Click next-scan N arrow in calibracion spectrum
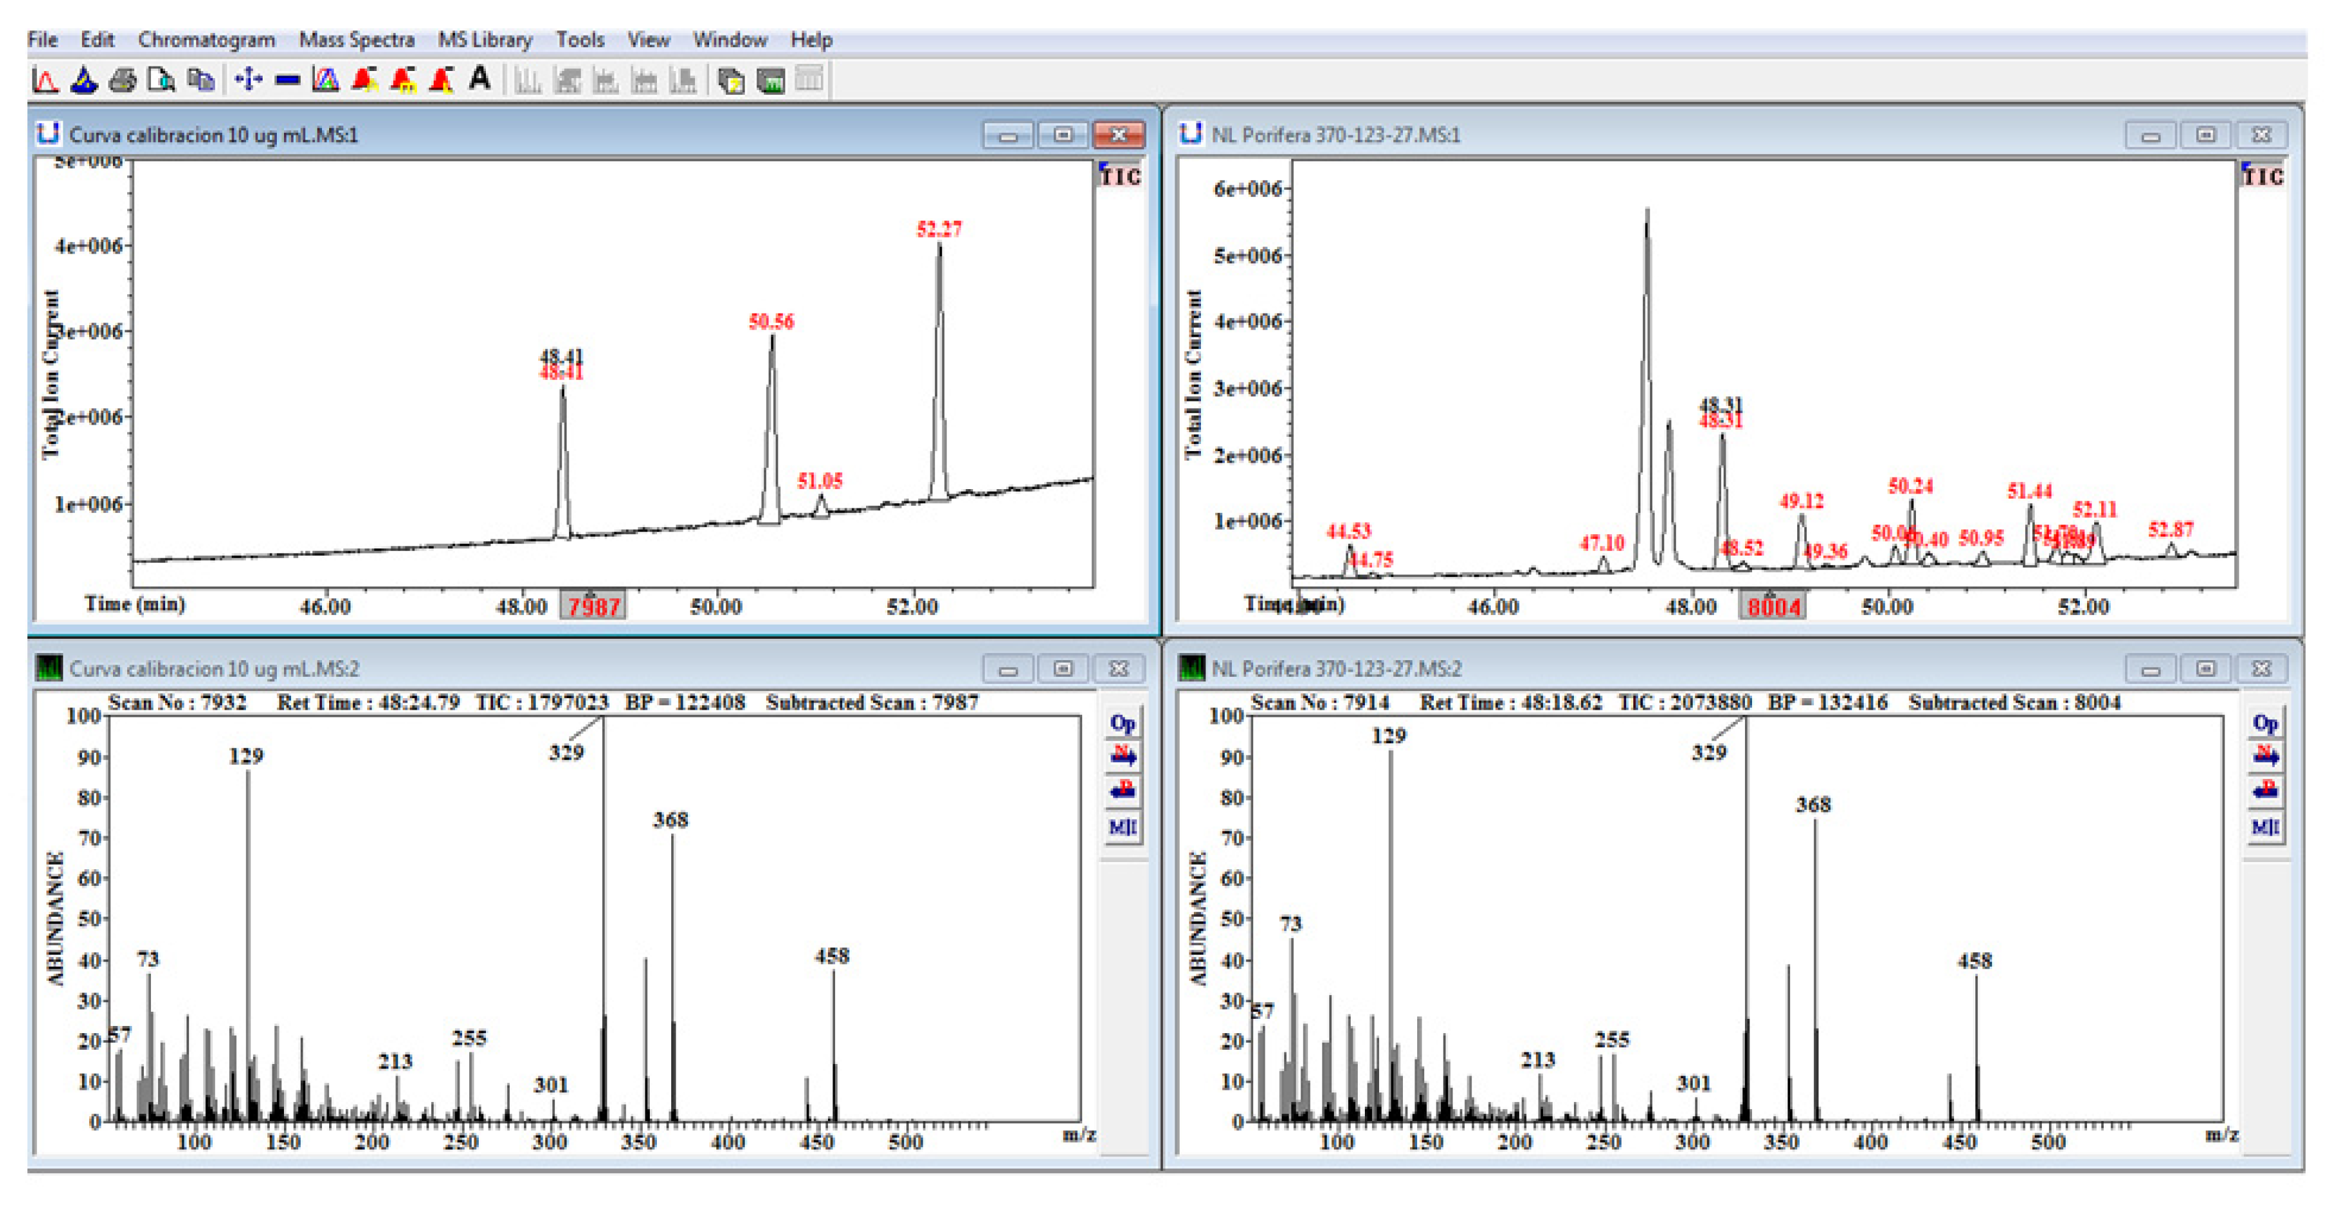 click(x=1123, y=756)
